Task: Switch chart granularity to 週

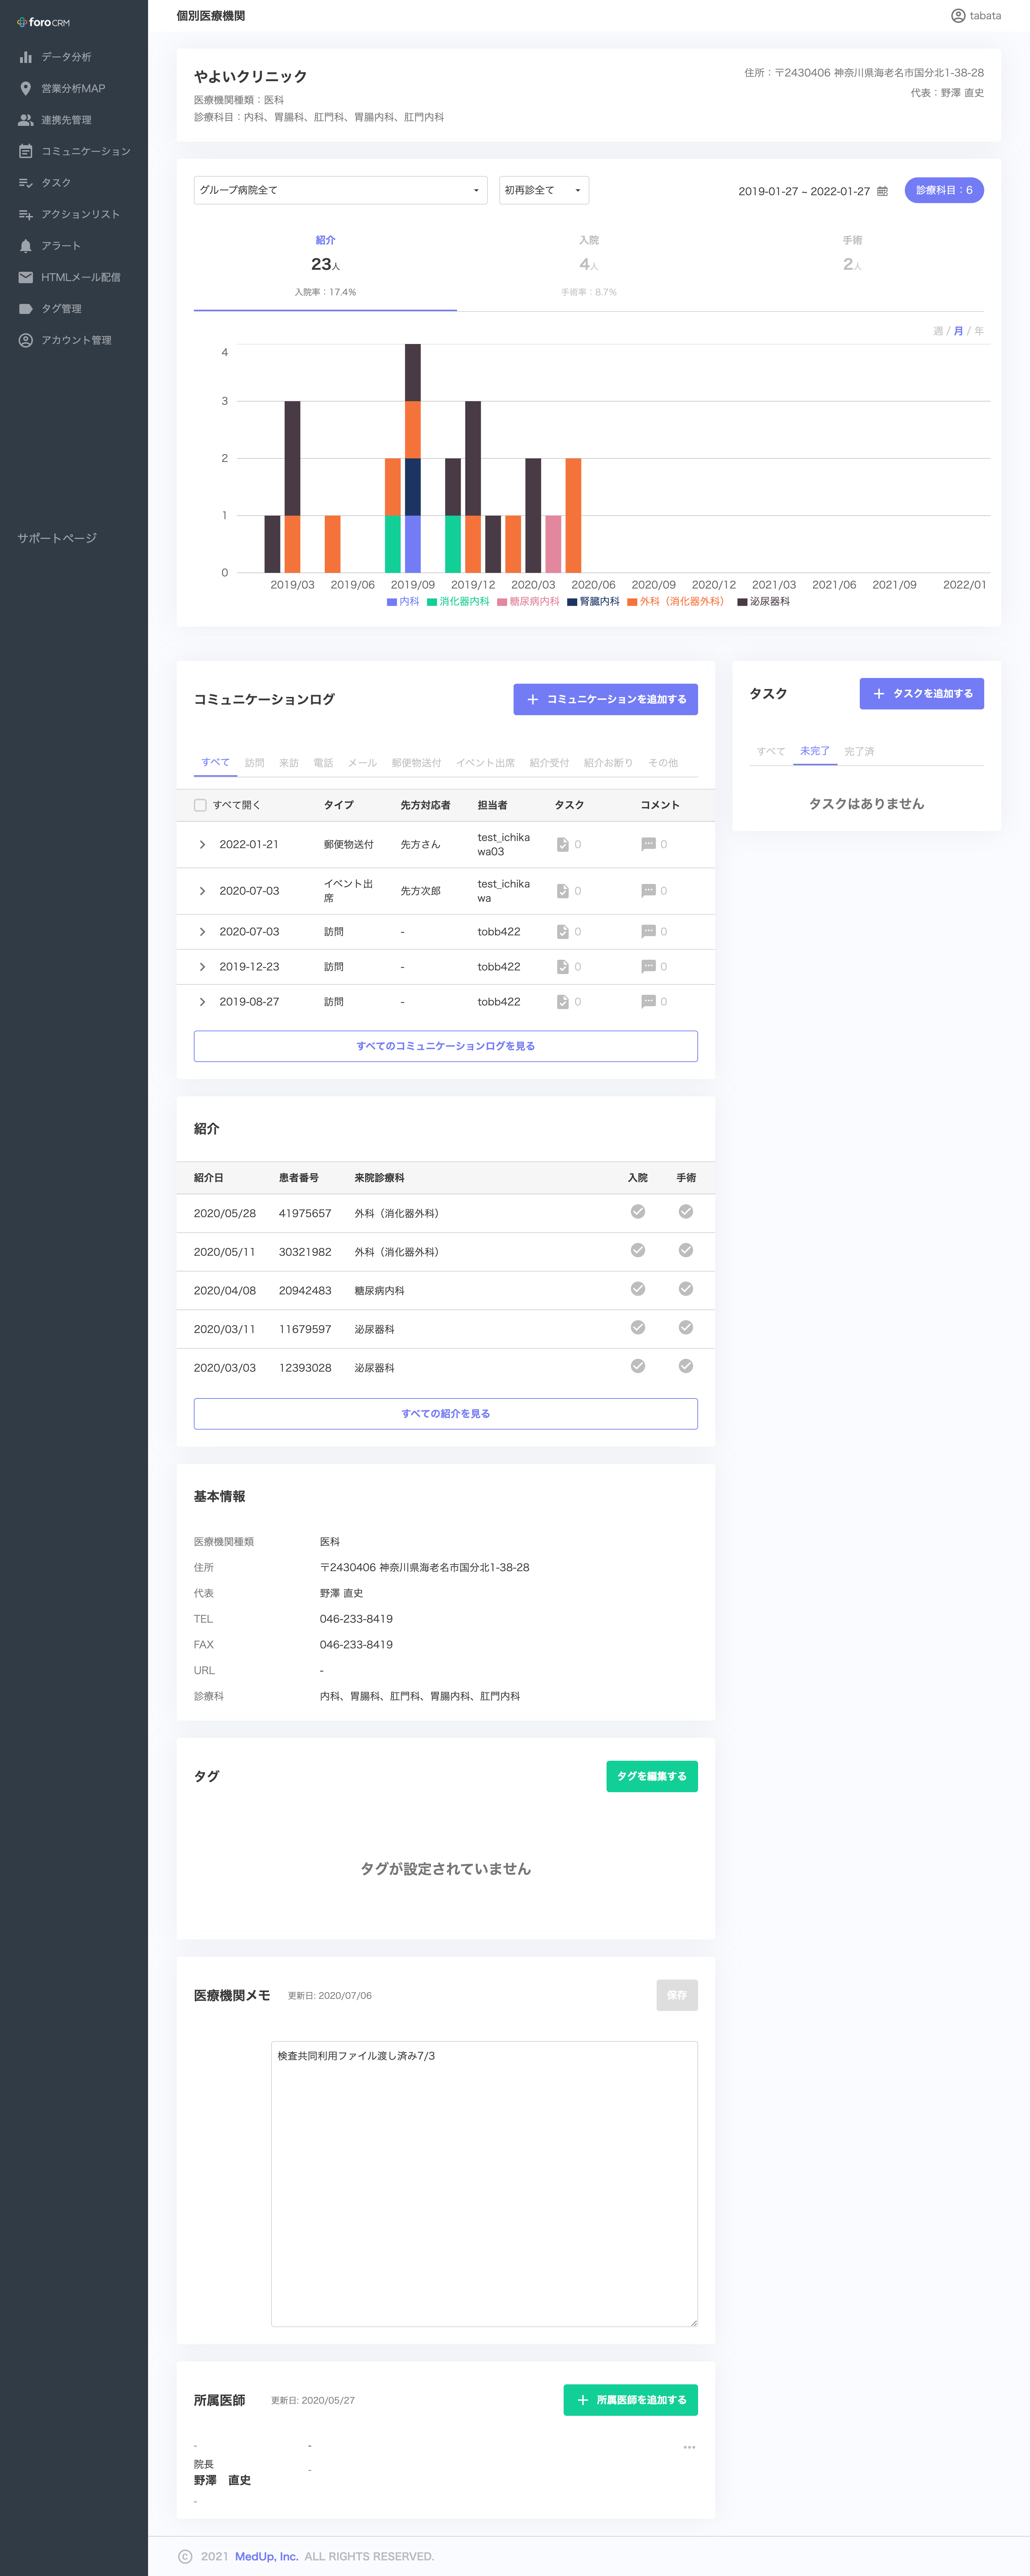Action: point(938,331)
